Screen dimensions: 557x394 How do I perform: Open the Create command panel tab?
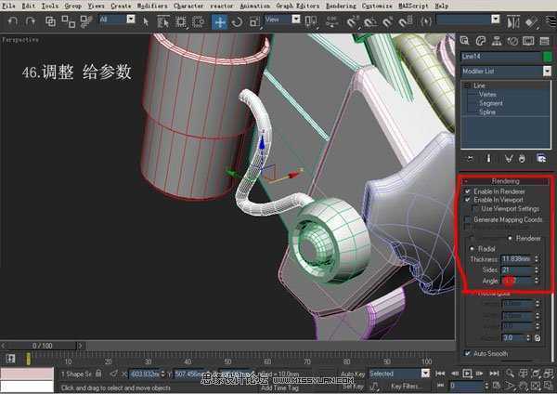pos(465,41)
